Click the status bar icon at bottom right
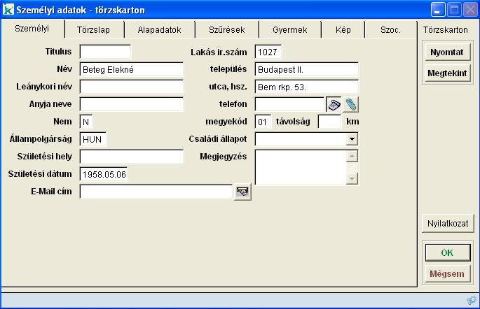 [x=472, y=300]
